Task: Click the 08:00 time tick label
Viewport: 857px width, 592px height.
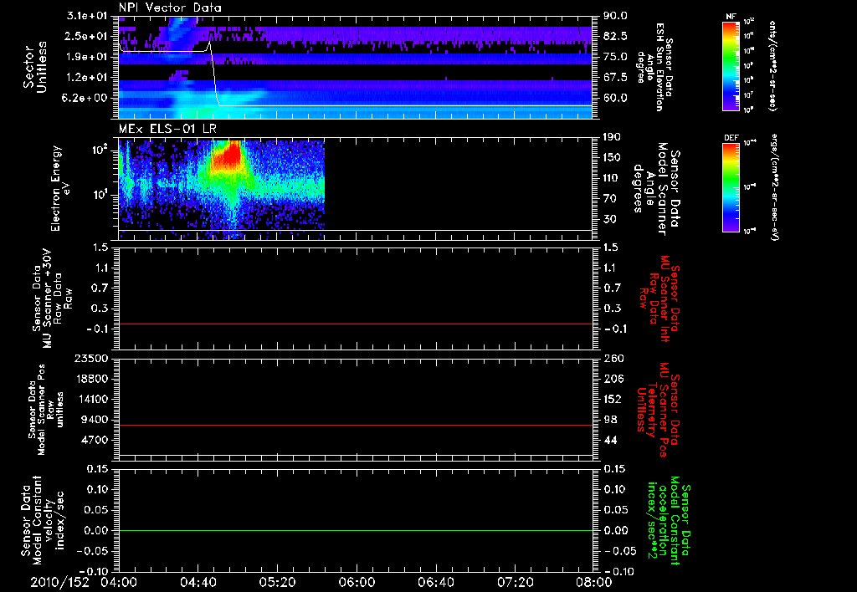Action: pos(594,582)
